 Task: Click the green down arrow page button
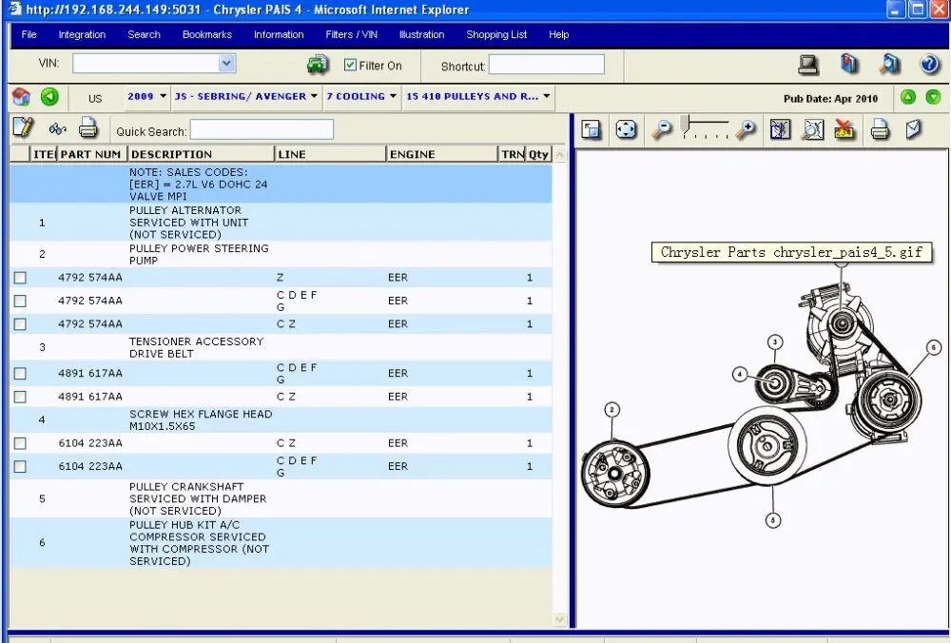coord(934,97)
